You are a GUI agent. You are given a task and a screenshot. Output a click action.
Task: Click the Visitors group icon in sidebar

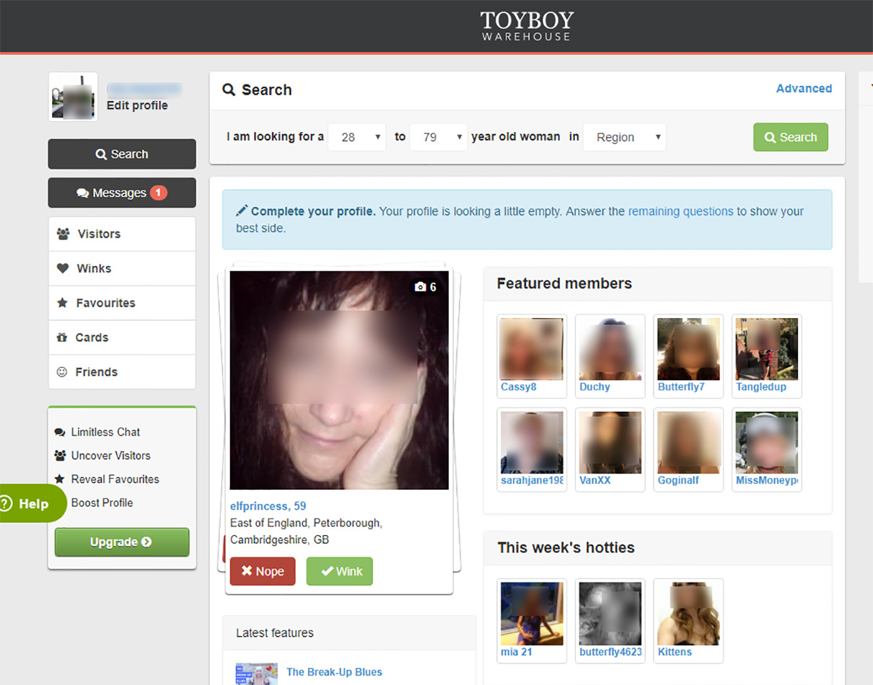pyautogui.click(x=63, y=234)
